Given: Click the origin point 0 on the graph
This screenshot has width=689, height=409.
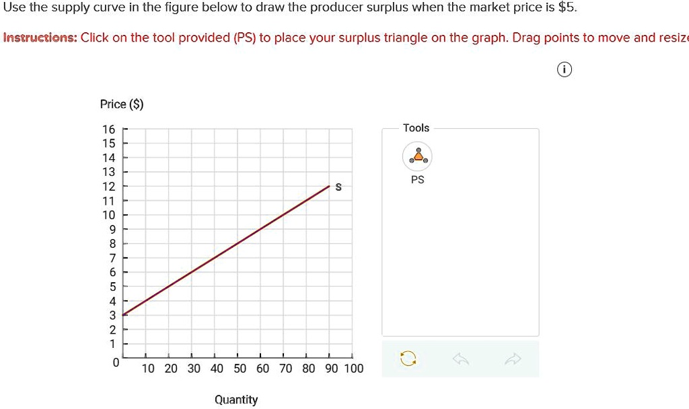Looking at the screenshot, I should (x=116, y=363).
